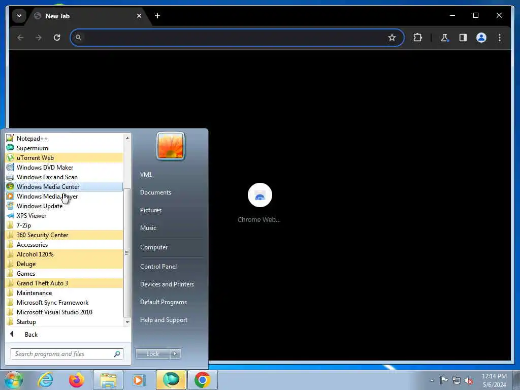The width and height of the screenshot is (520, 390).
Task: Launch Windows Media Center
Action: (x=64, y=187)
